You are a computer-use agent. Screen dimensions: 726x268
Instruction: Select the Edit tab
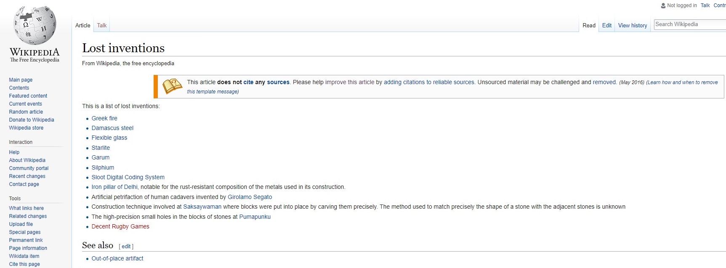pos(607,25)
